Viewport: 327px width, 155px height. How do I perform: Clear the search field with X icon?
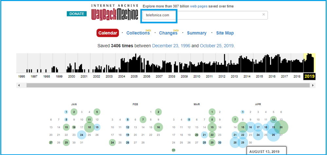click(x=263, y=15)
